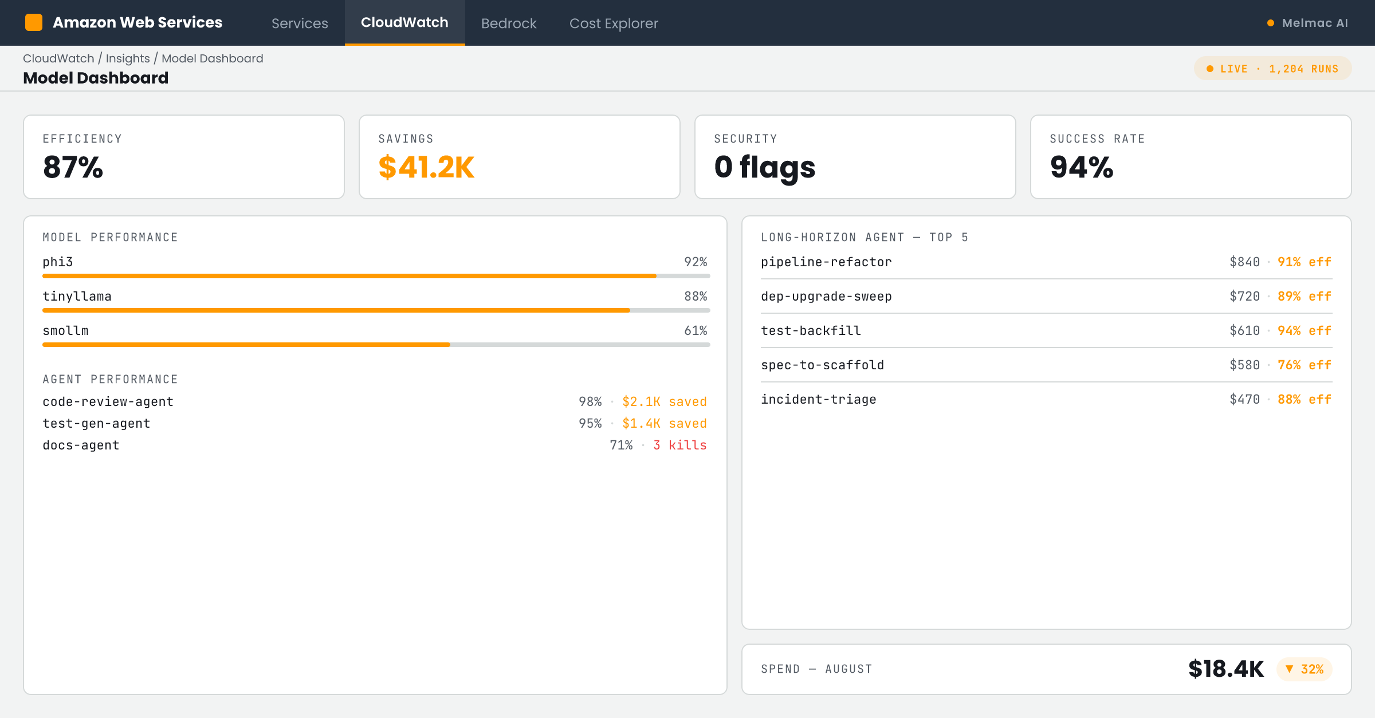Click the $610 cost value
The image size is (1375, 718).
click(x=1244, y=331)
